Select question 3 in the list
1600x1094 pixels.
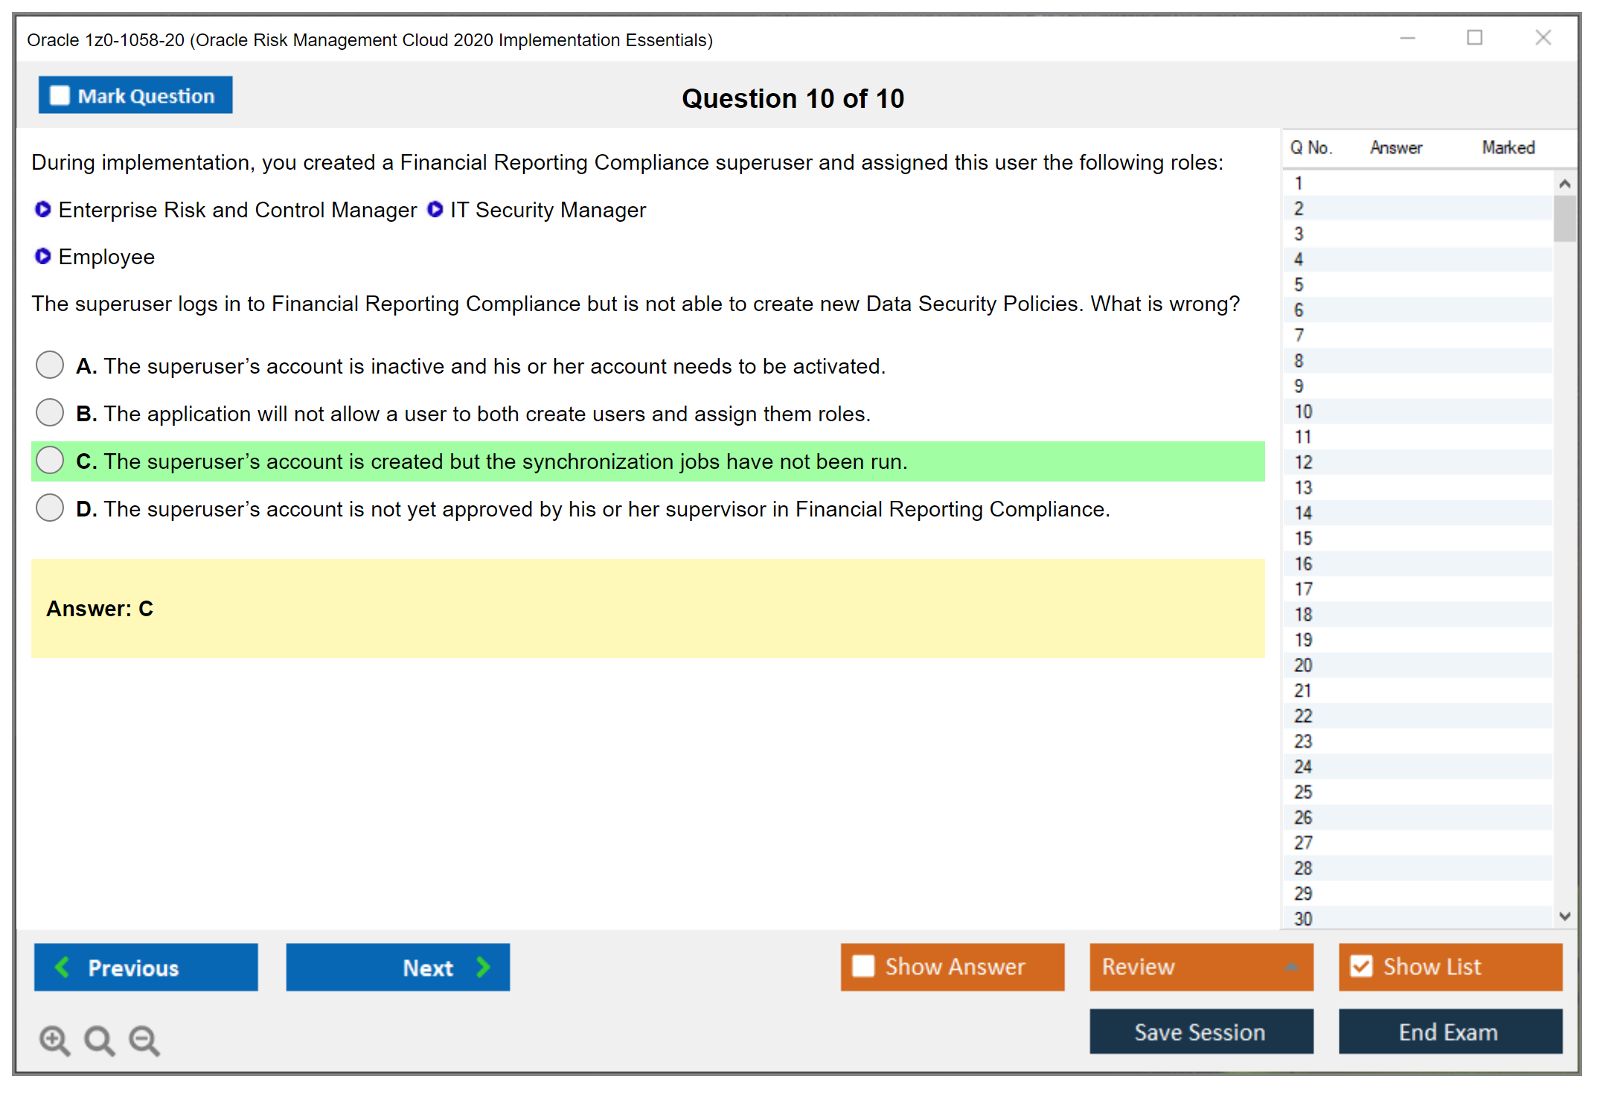[1418, 234]
